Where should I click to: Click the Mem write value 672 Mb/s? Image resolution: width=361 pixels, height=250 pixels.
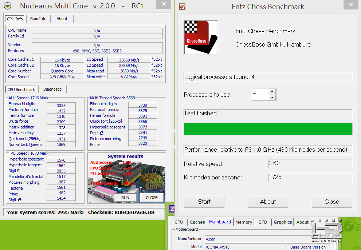point(129,76)
